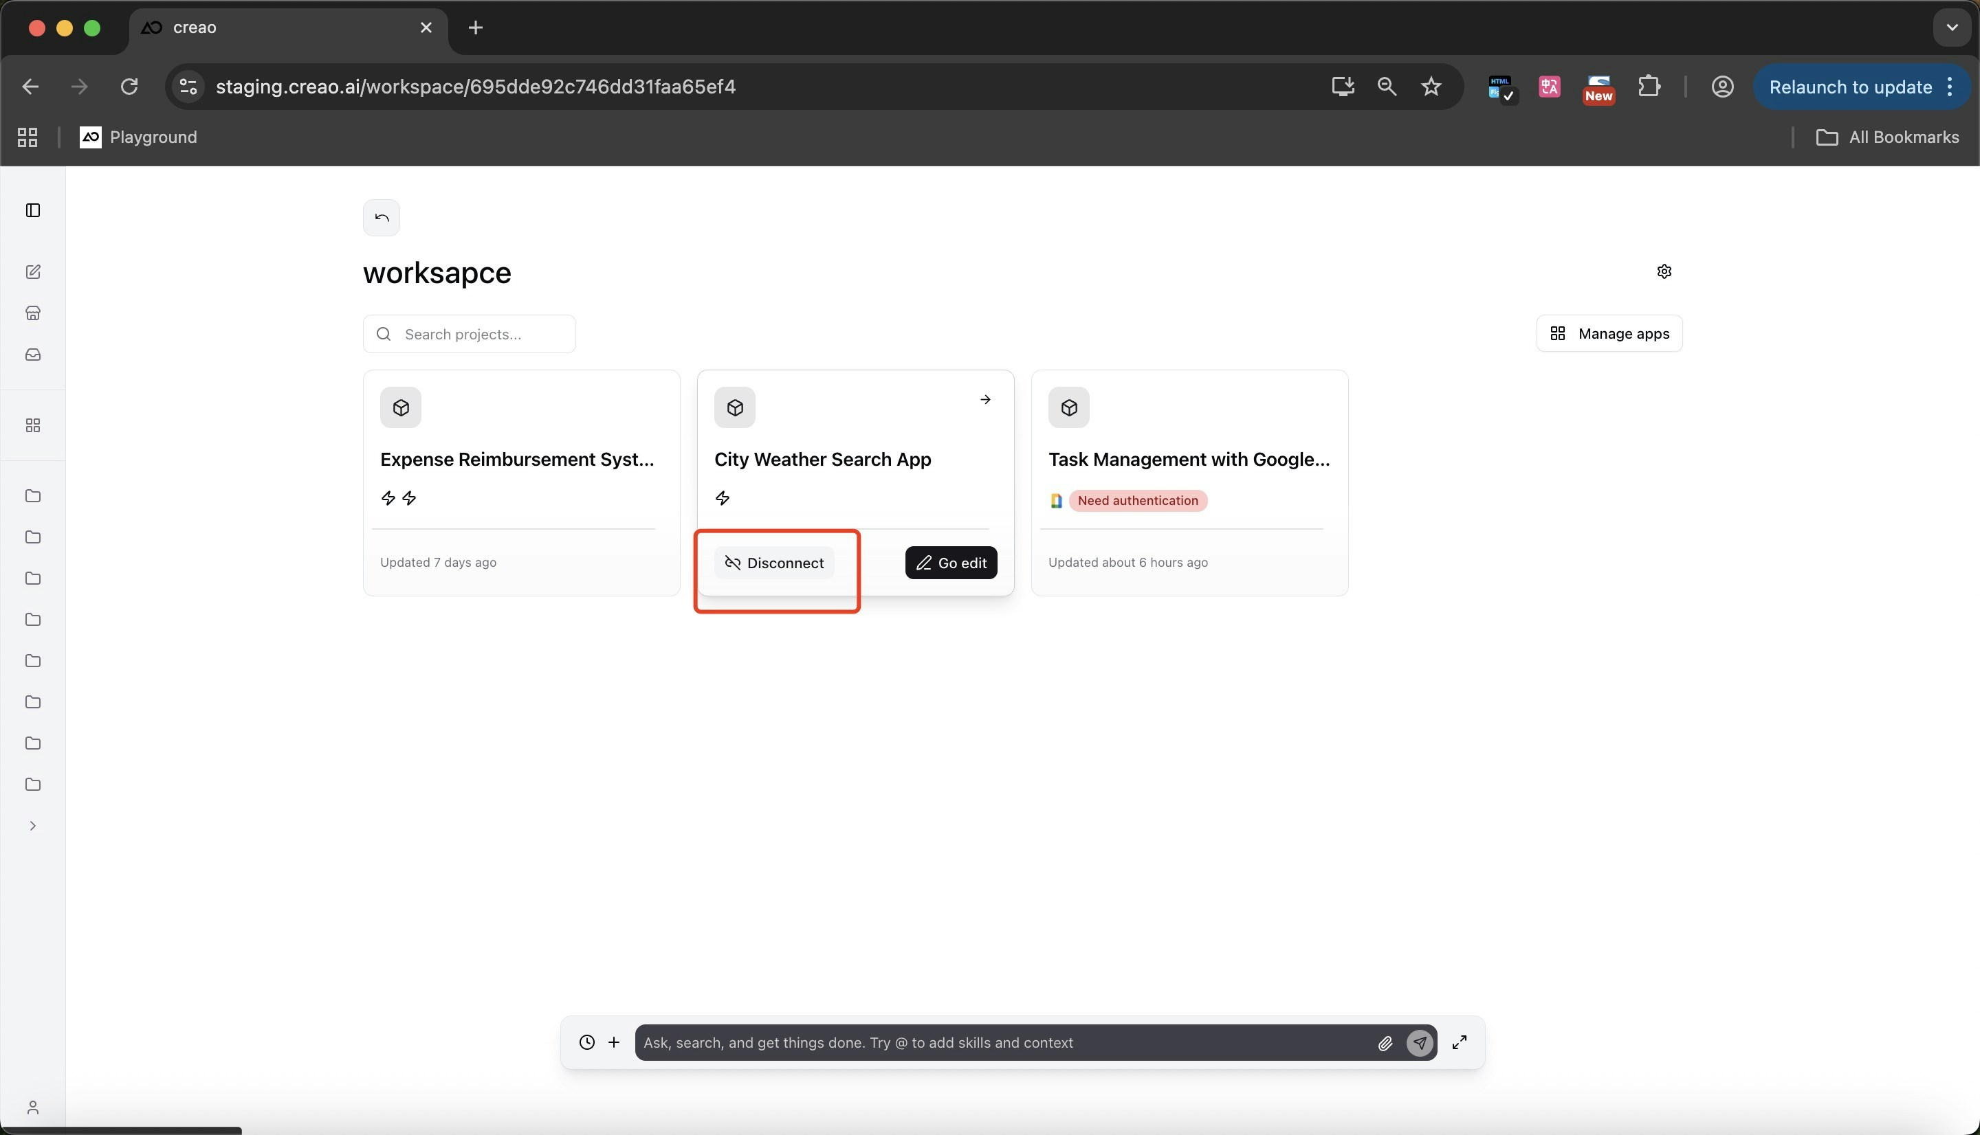Open Chrome tab search dropdown arrow

(x=1951, y=27)
